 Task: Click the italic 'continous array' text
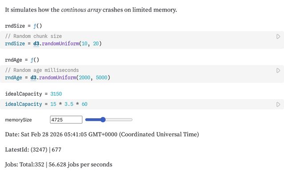[x=81, y=10]
